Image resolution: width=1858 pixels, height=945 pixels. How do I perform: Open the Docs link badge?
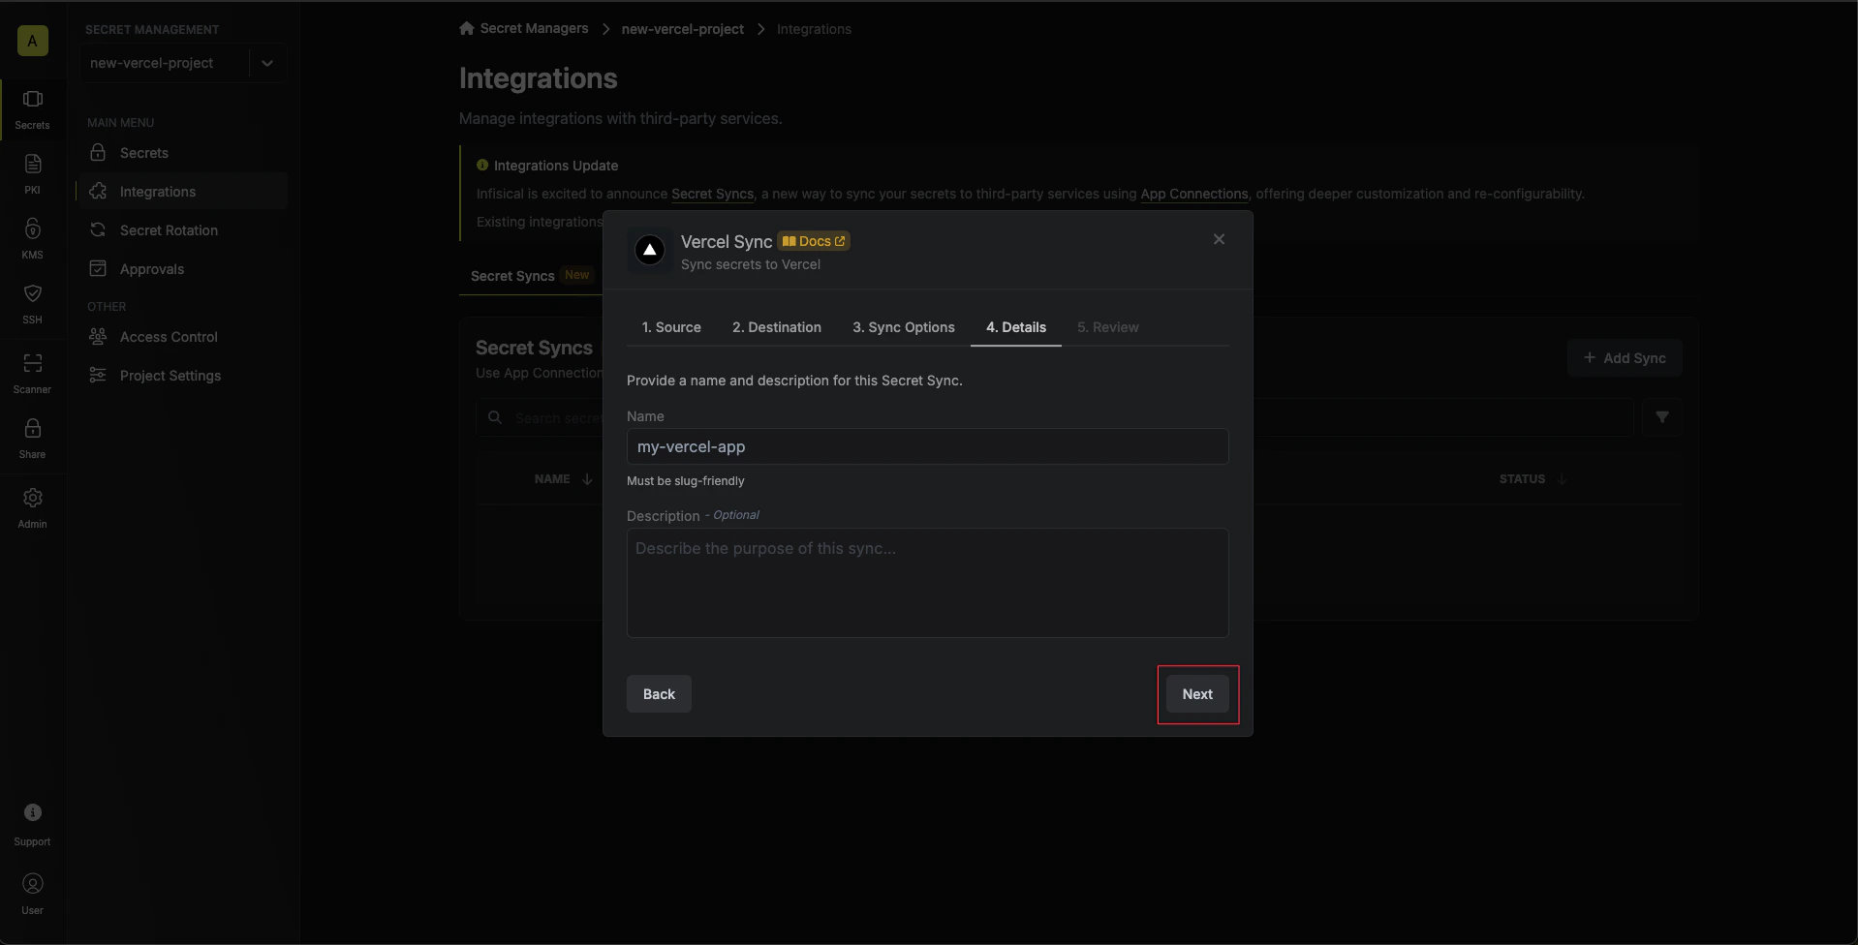pyautogui.click(x=814, y=241)
